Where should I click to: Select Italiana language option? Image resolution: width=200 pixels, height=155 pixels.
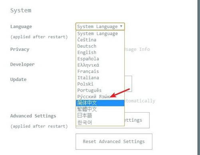click(100, 78)
